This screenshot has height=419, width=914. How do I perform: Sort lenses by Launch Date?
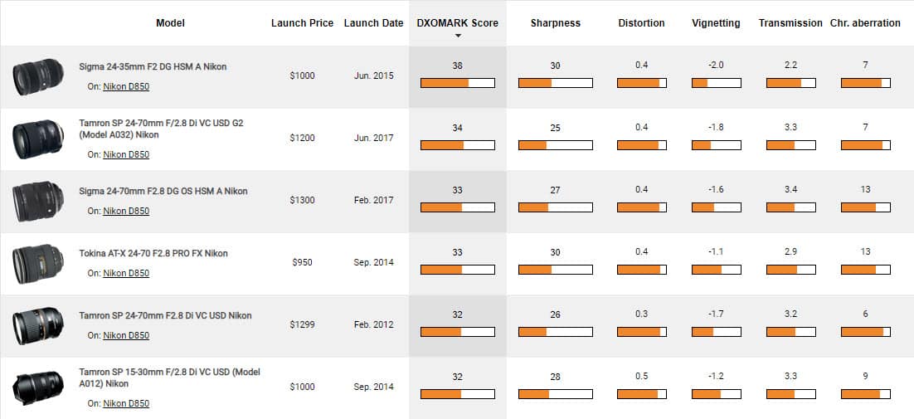point(373,23)
